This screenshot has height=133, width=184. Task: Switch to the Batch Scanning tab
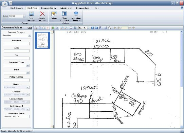pyautogui.click(x=17, y=8)
